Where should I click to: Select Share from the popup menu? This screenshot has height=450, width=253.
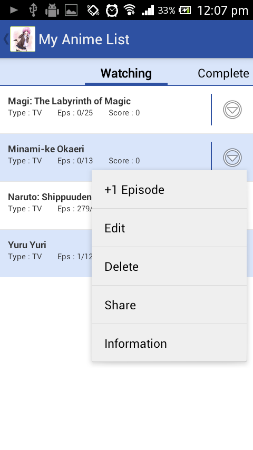click(169, 305)
